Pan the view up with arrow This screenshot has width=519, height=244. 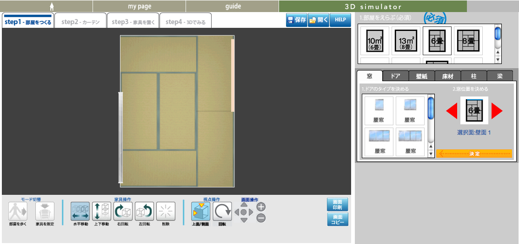[x=244, y=205]
